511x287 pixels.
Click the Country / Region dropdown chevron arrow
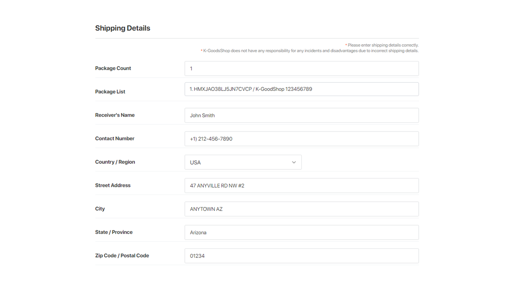click(294, 162)
